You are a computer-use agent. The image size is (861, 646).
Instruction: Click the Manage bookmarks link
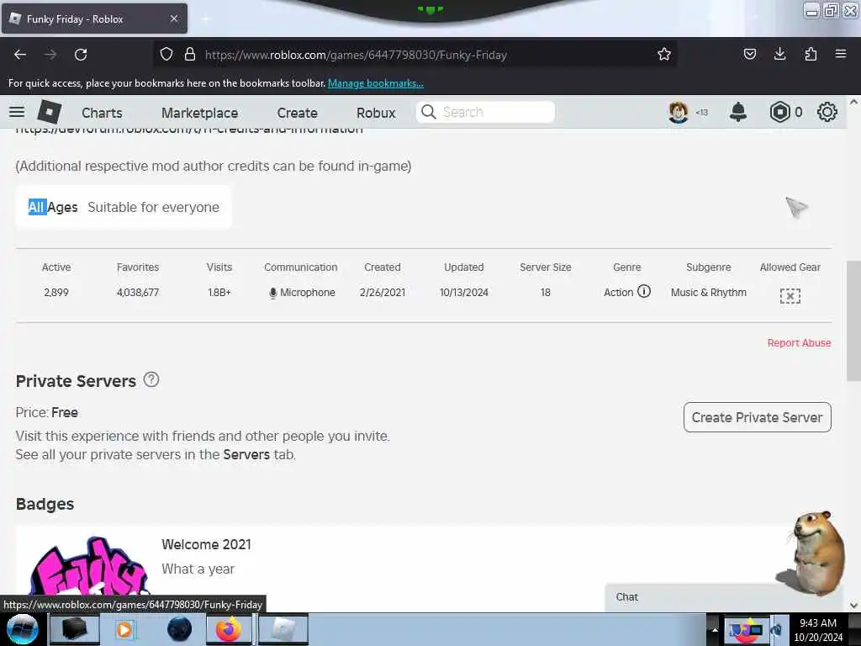[376, 83]
